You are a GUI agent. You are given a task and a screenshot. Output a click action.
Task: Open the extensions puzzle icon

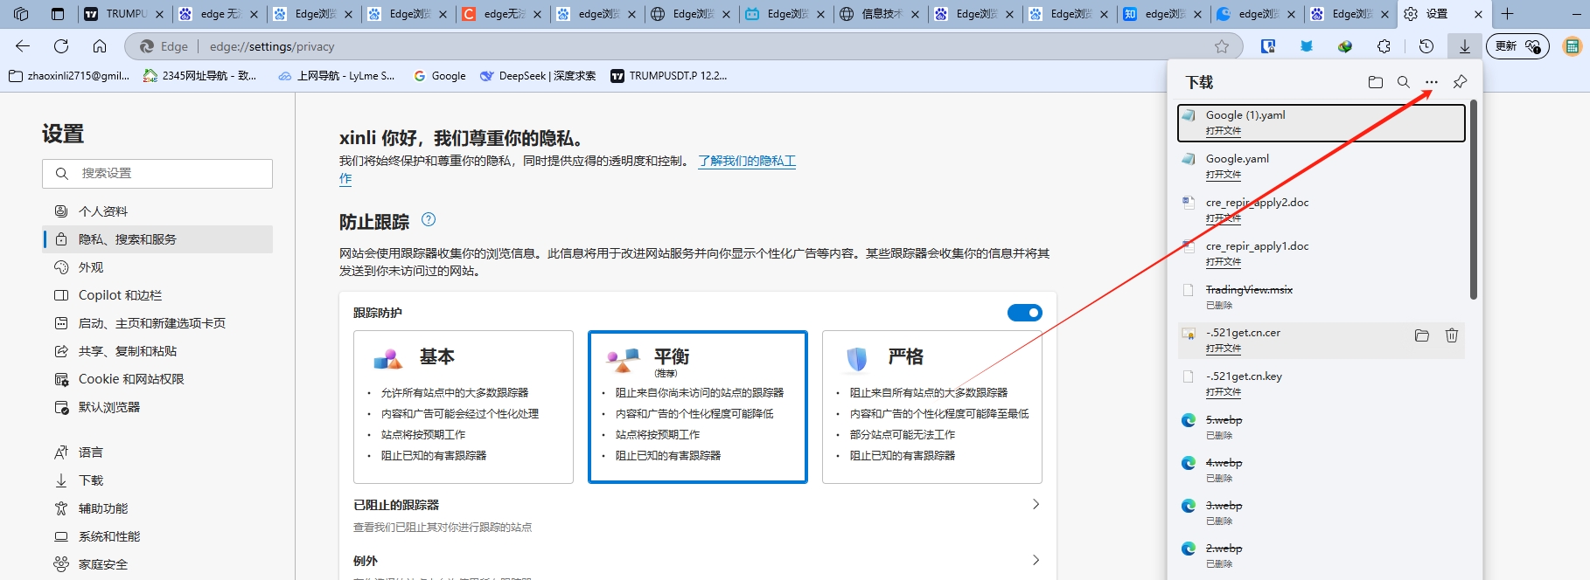[1384, 46]
